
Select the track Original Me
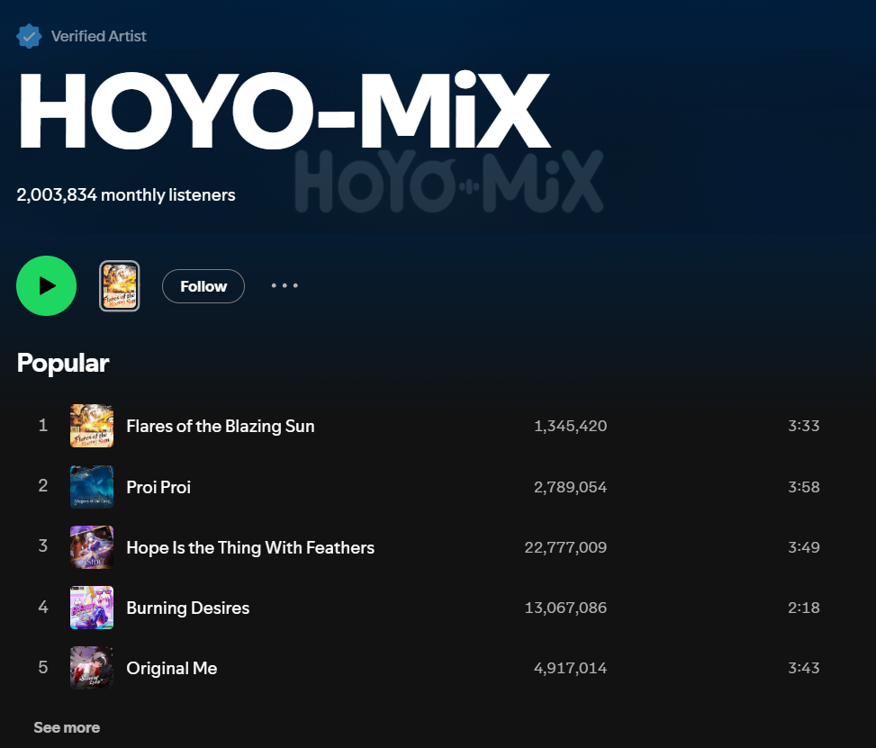(x=172, y=668)
